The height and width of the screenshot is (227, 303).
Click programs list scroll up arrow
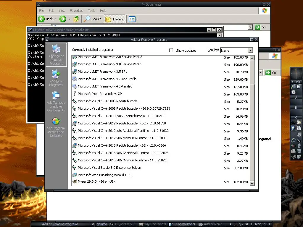(x=252, y=58)
